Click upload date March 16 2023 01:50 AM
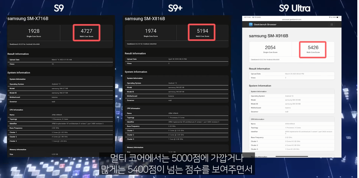359x178 pixels. [x=62, y=60]
